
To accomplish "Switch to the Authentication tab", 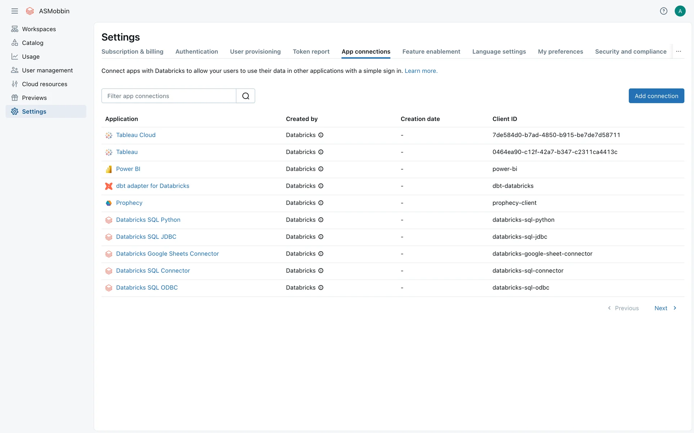I will click(x=197, y=52).
